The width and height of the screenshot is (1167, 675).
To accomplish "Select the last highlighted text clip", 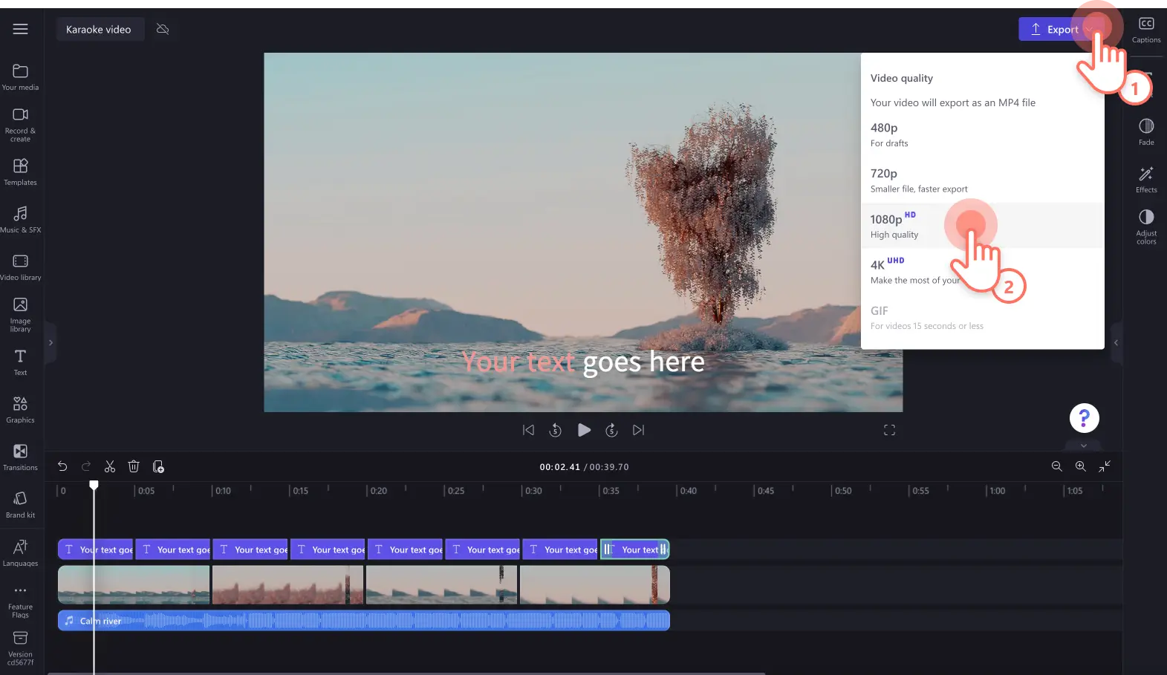I will 634,550.
